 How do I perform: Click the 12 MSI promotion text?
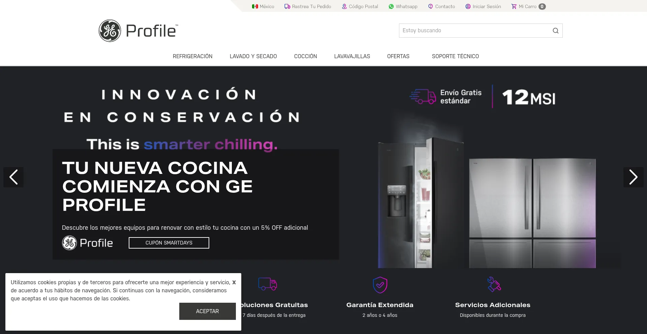(x=529, y=97)
